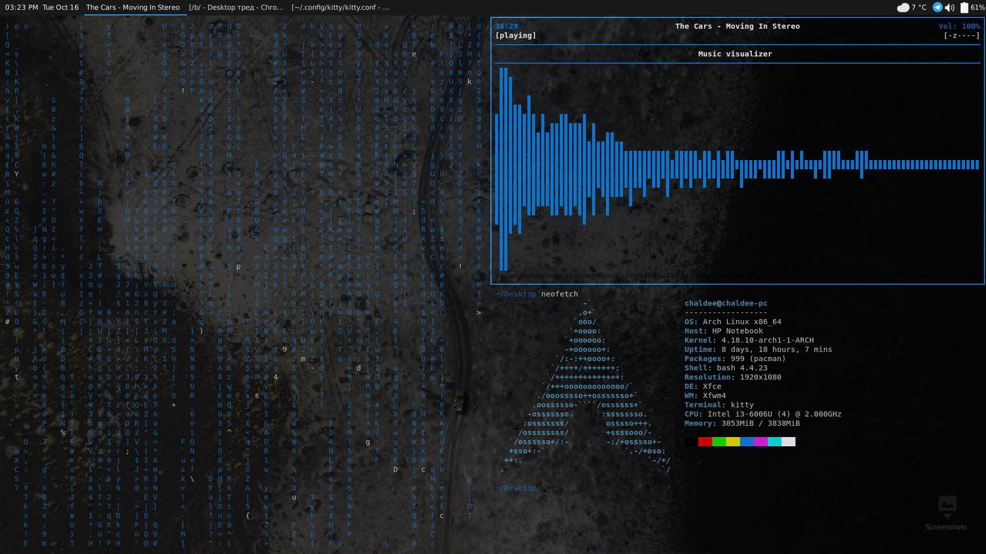Click the song title in the ncmpcpp header
Viewport: 986px width, 554px height.
tap(737, 26)
